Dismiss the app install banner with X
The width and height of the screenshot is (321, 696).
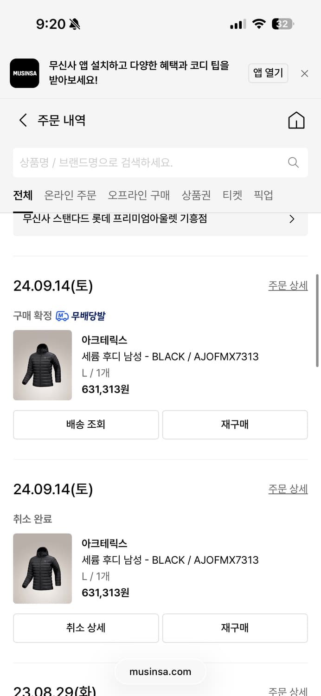(304, 73)
